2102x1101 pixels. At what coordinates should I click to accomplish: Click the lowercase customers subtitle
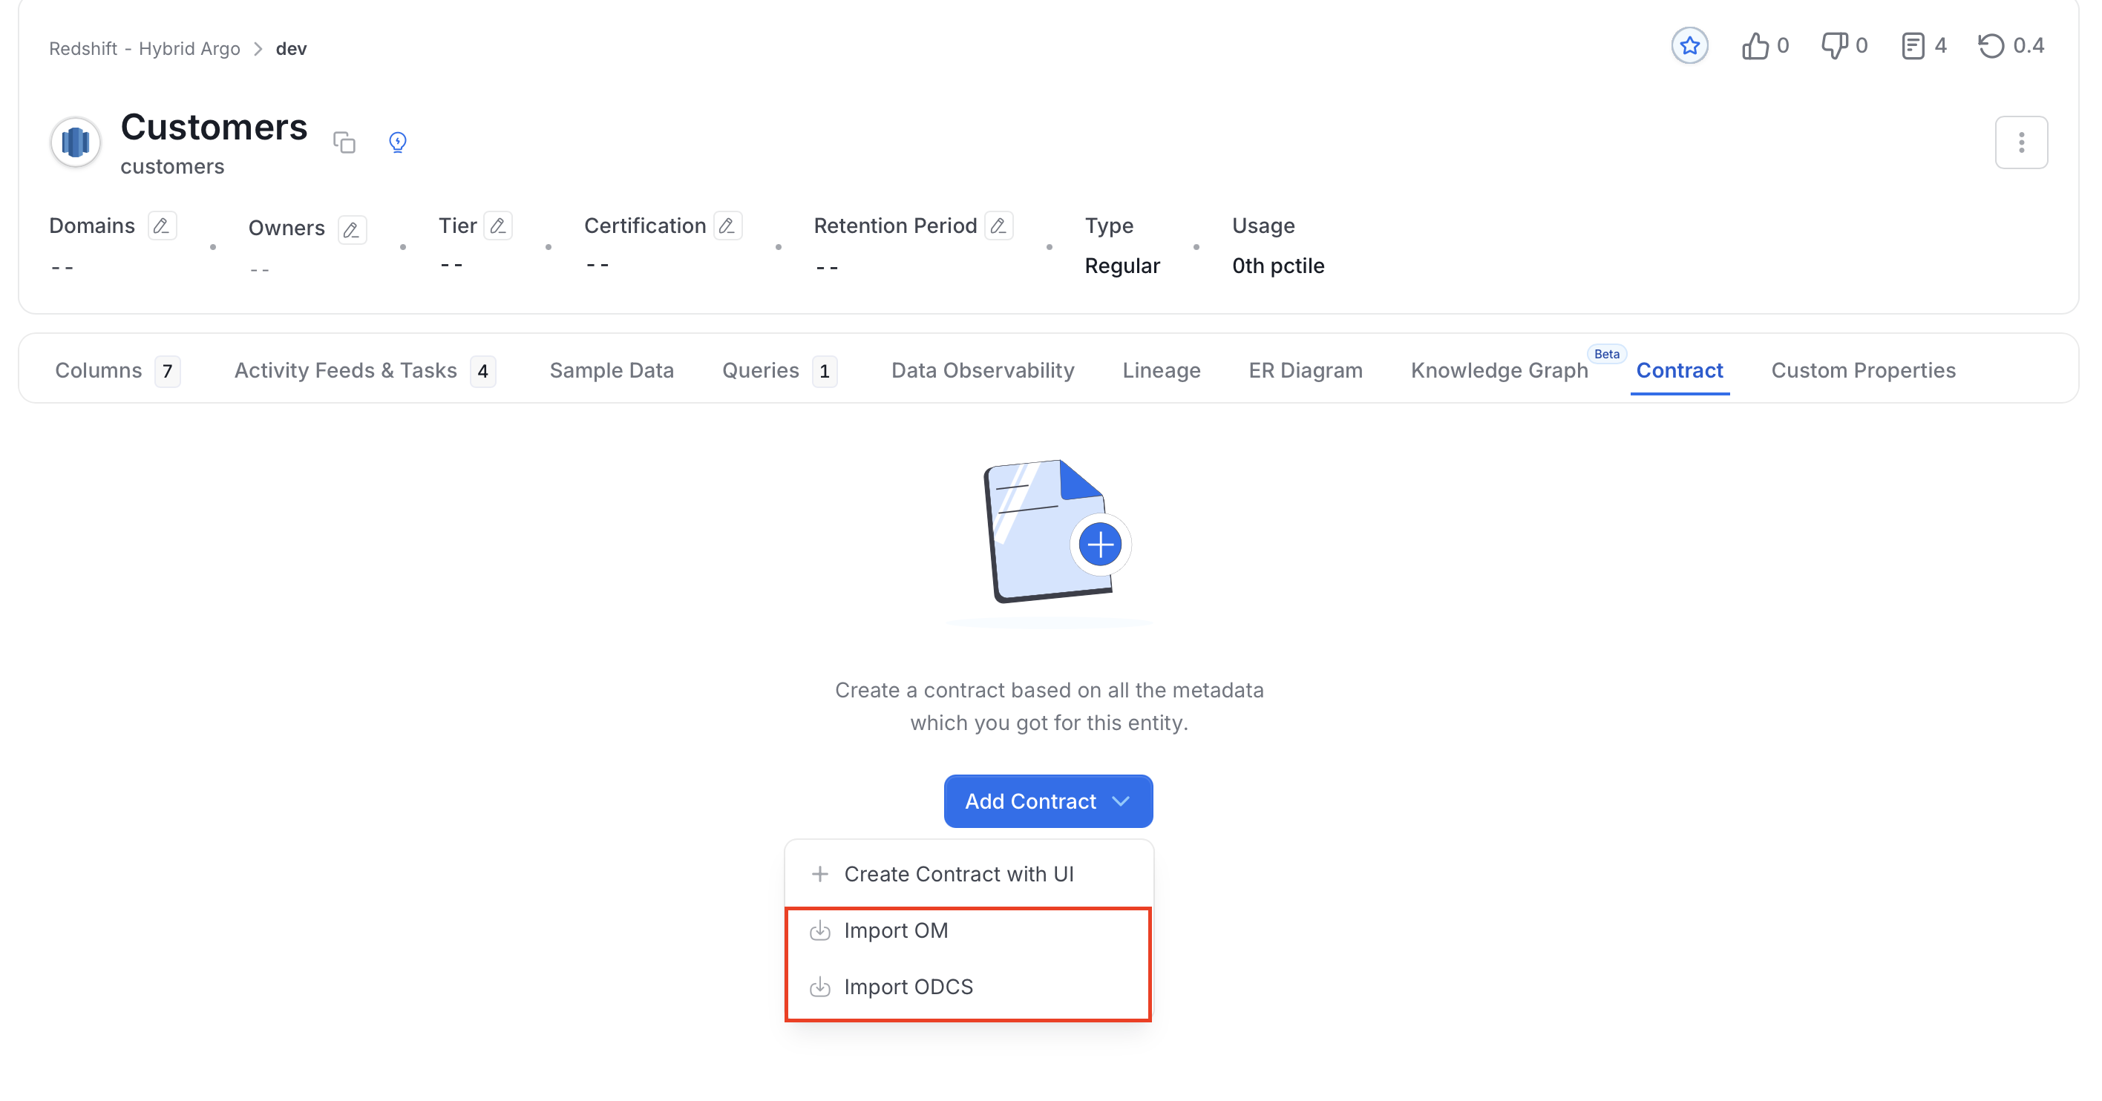coord(172,166)
